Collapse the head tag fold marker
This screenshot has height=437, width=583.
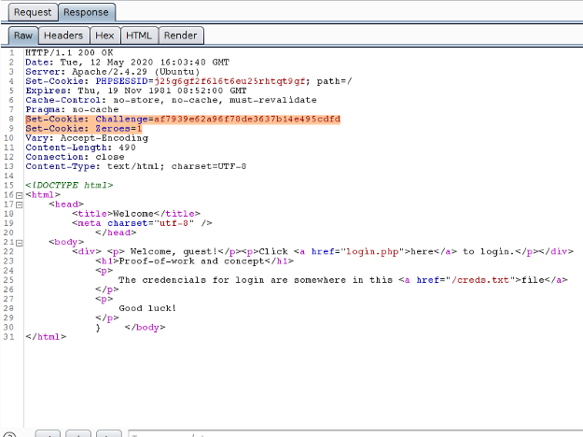pyautogui.click(x=19, y=204)
